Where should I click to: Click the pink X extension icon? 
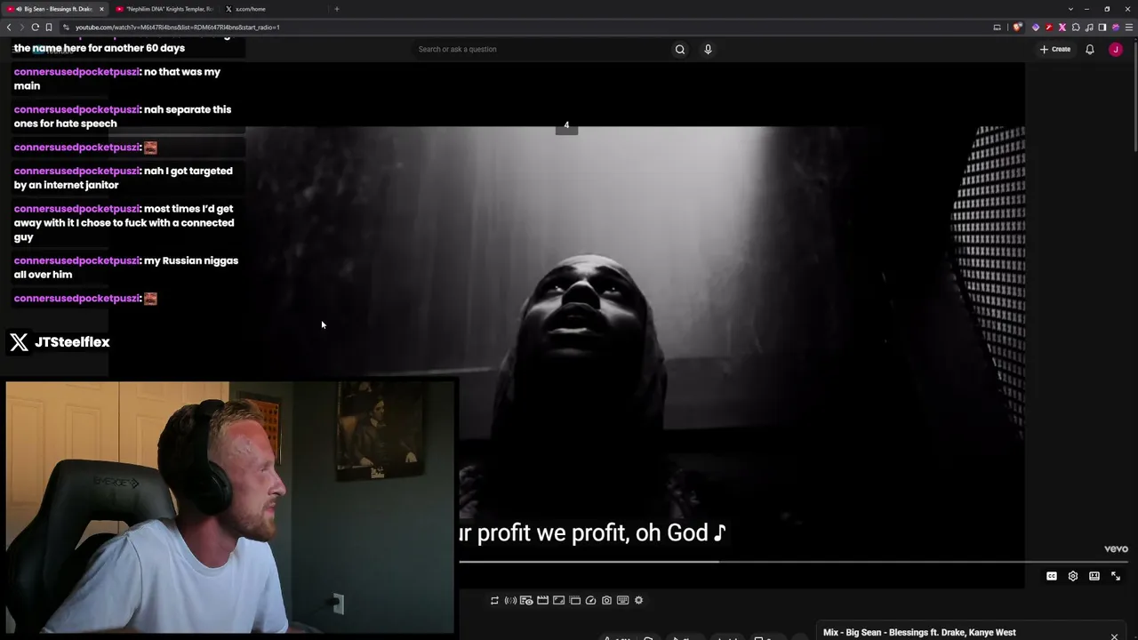1062,28
